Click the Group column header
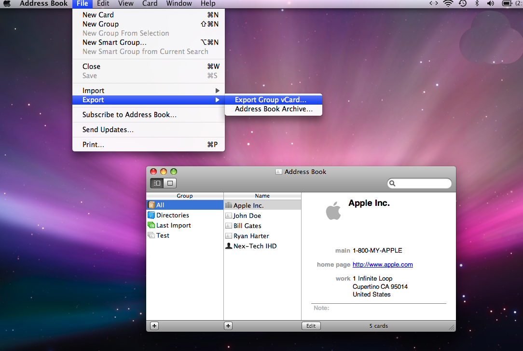This screenshot has width=523, height=351. 185,196
